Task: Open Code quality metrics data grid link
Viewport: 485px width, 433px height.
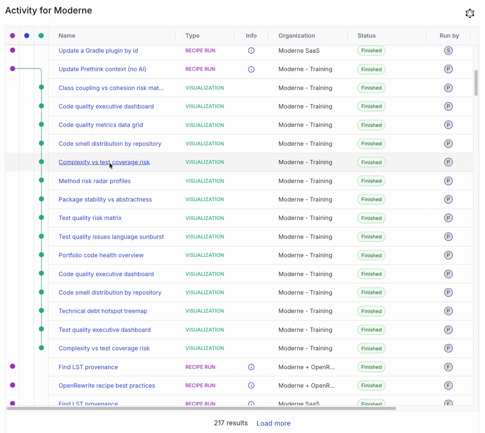Action: click(x=101, y=125)
